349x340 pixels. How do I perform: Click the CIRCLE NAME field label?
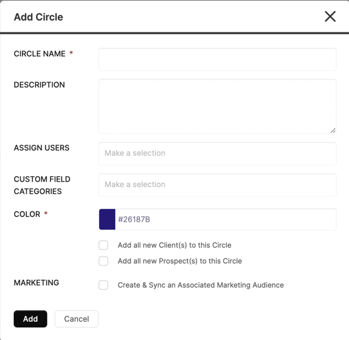(x=40, y=54)
